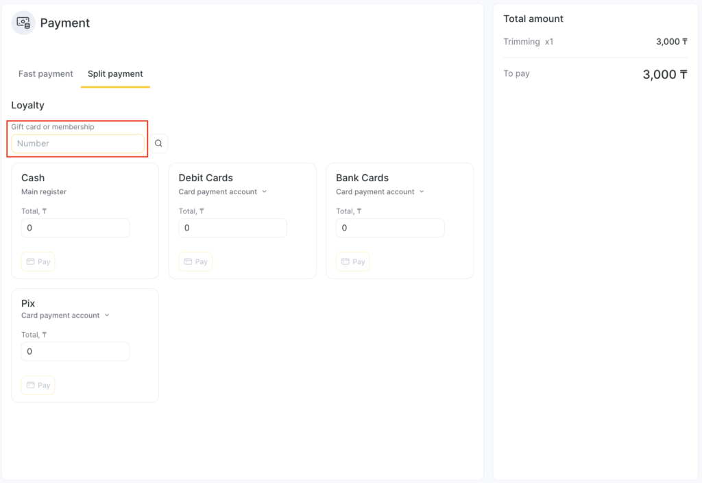Open Bank Cards payment account dropdown
The width and height of the screenshot is (702, 483).
pyautogui.click(x=380, y=192)
